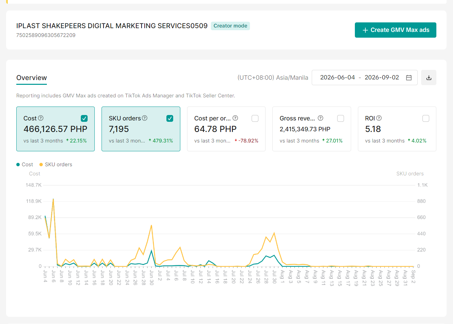Screen dimensions: 453x324
Task: Click the 479.31% change indicator
Action: coord(161,141)
